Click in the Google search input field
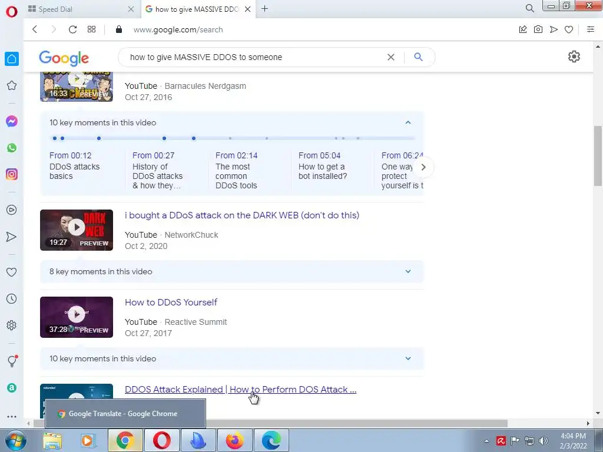The height and width of the screenshot is (452, 603). click(x=254, y=57)
